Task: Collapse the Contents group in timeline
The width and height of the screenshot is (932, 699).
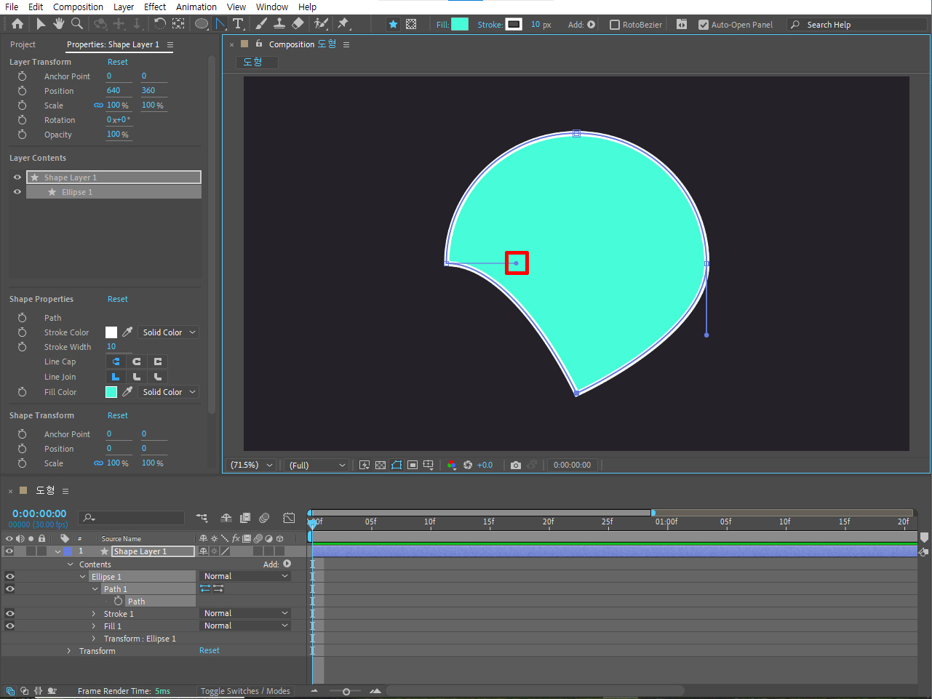Action: pos(70,564)
